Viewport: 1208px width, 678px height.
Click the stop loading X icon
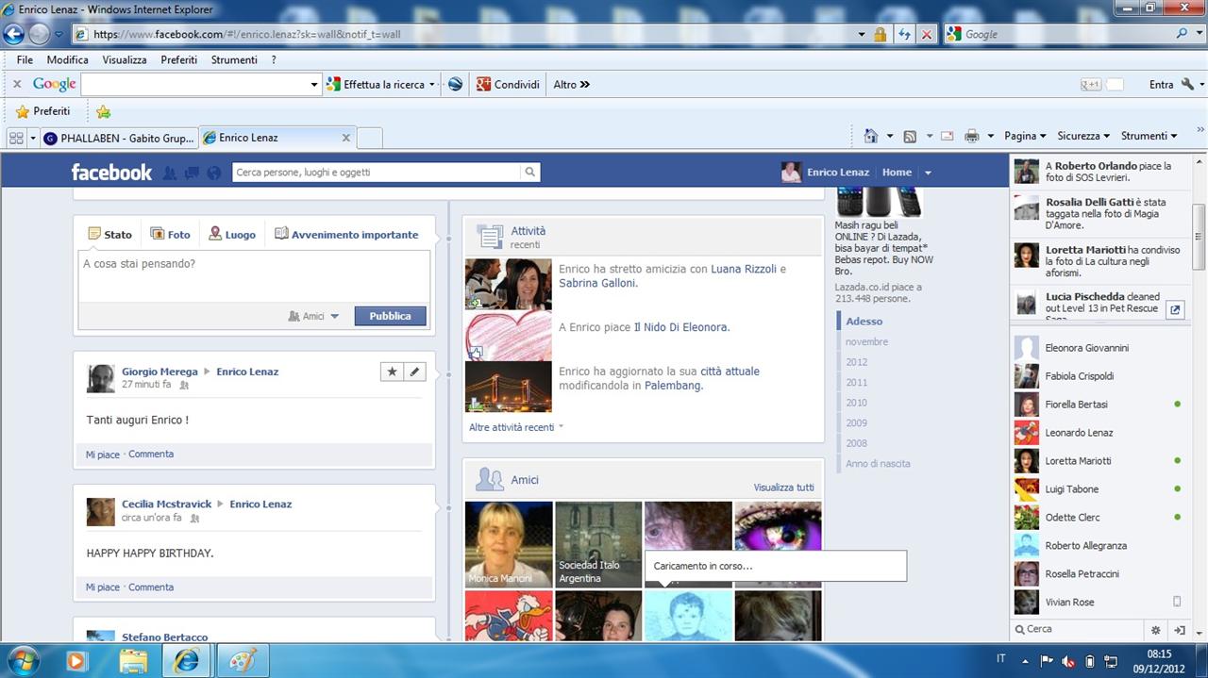927,34
